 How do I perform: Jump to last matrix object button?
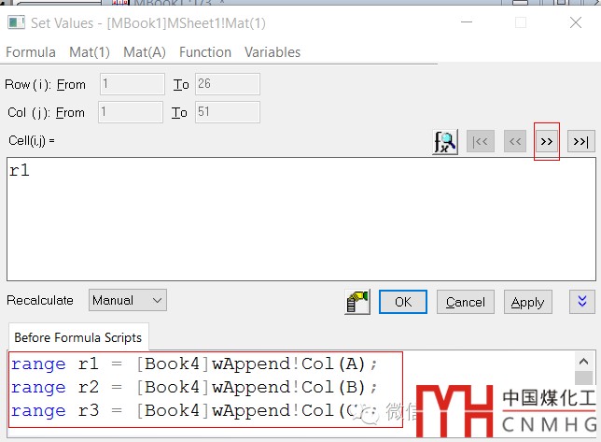581,142
